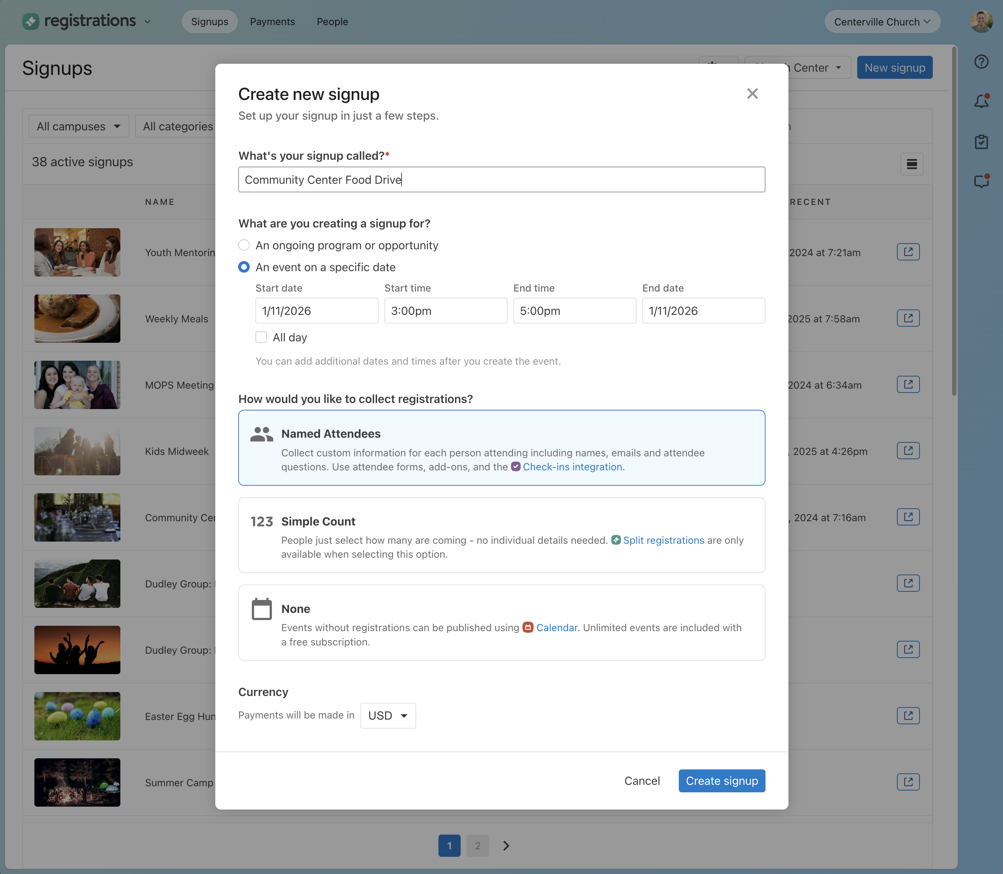This screenshot has width=1003, height=874.
Task: Open the Check-ins integration link
Action: pyautogui.click(x=573, y=467)
